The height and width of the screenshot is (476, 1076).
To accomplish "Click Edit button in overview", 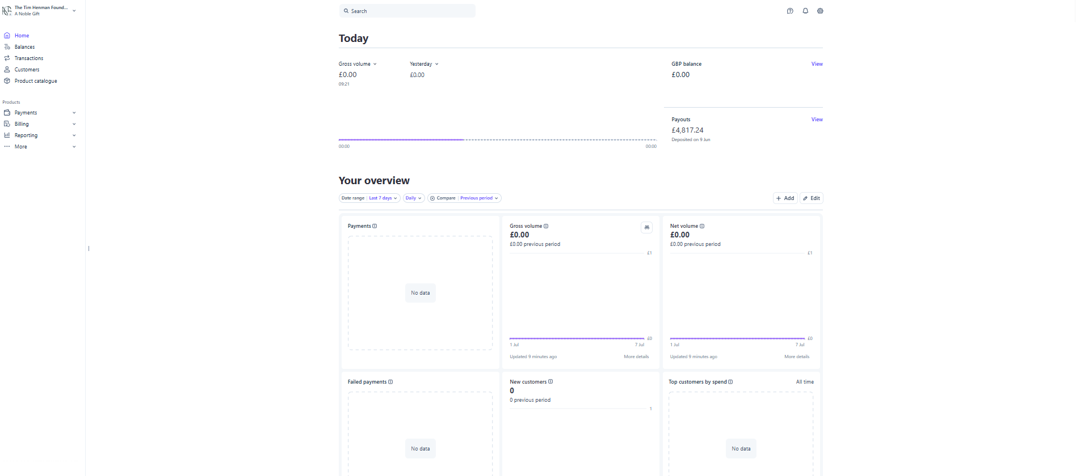I will [x=812, y=198].
